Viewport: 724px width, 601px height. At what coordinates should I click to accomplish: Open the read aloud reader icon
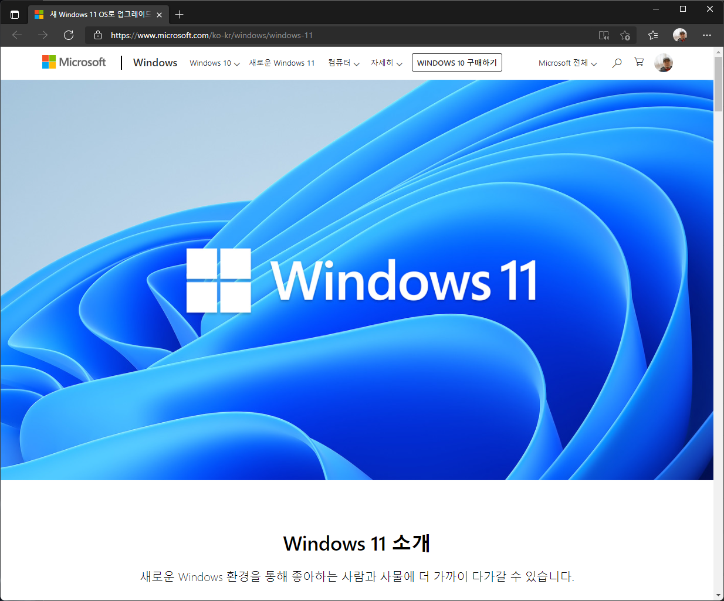pyautogui.click(x=604, y=35)
